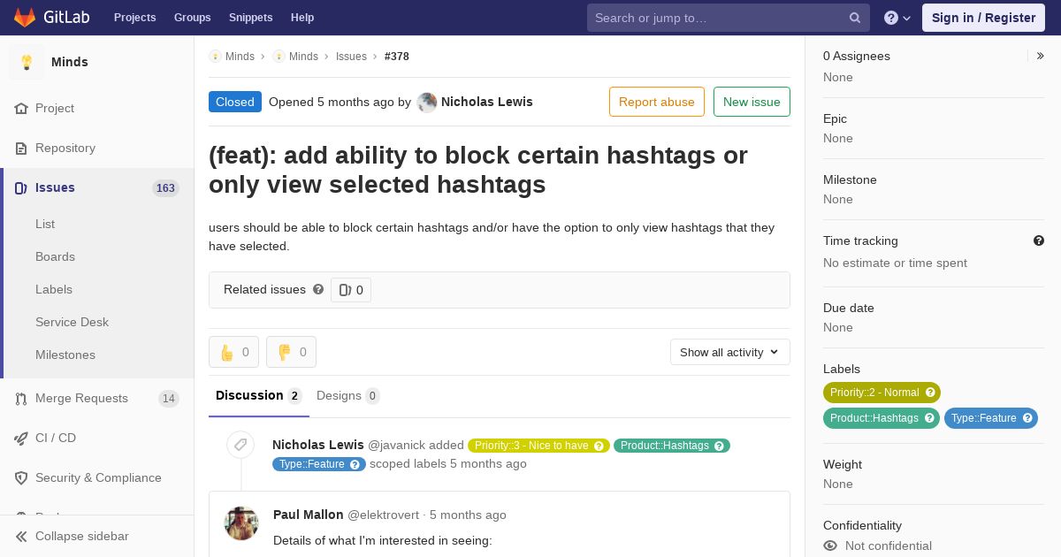Click Nicholas Lewis author avatar
The height and width of the screenshot is (557, 1061).
427,103
